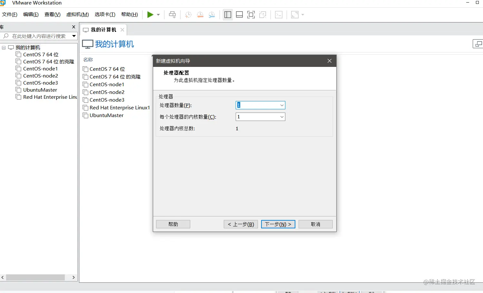The width and height of the screenshot is (483, 293).
Task: Click the 下一步(N) next button
Action: click(278, 224)
